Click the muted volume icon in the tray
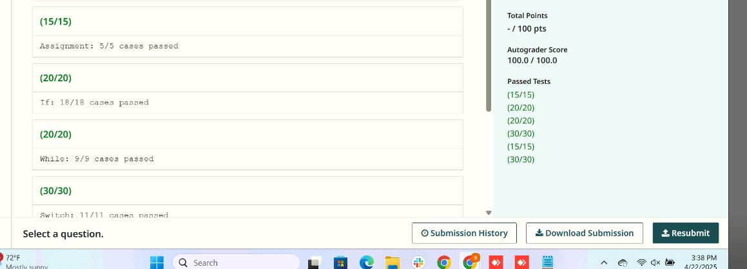Screen dimensions: 747x269 [655, 263]
